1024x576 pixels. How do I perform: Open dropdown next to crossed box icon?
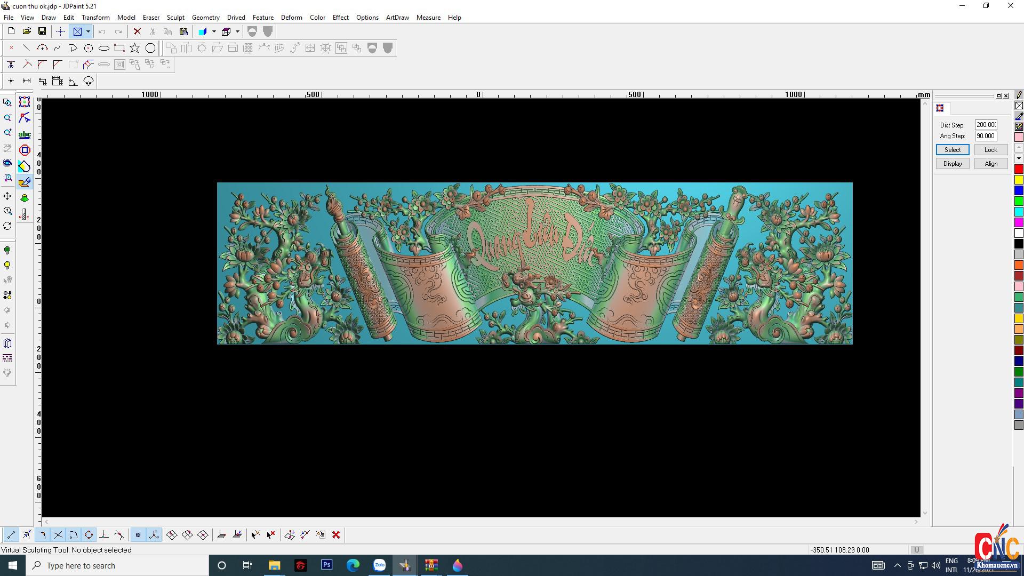pyautogui.click(x=88, y=31)
